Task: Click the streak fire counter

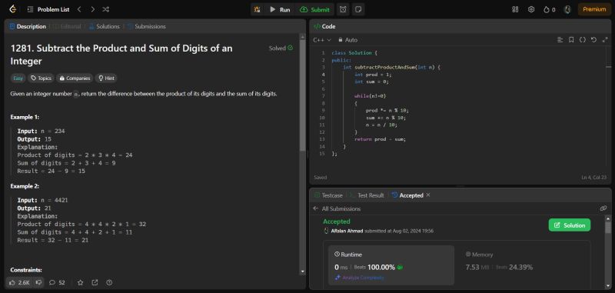Action: (549, 9)
